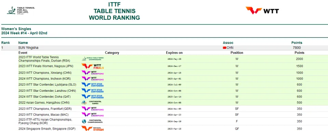Select player name SUN Yingsha

[x=28, y=48]
